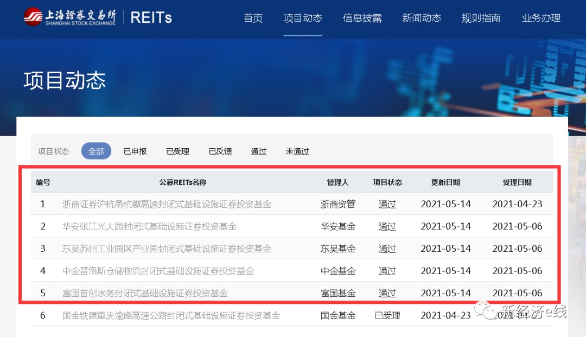Open the 业务办理 nav item
The image size is (586, 337).
(x=541, y=18)
